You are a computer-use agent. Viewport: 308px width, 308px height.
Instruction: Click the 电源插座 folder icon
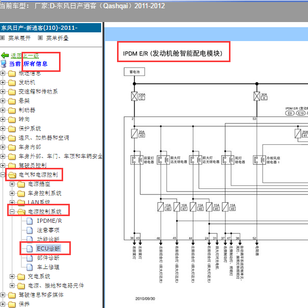(x=21, y=184)
